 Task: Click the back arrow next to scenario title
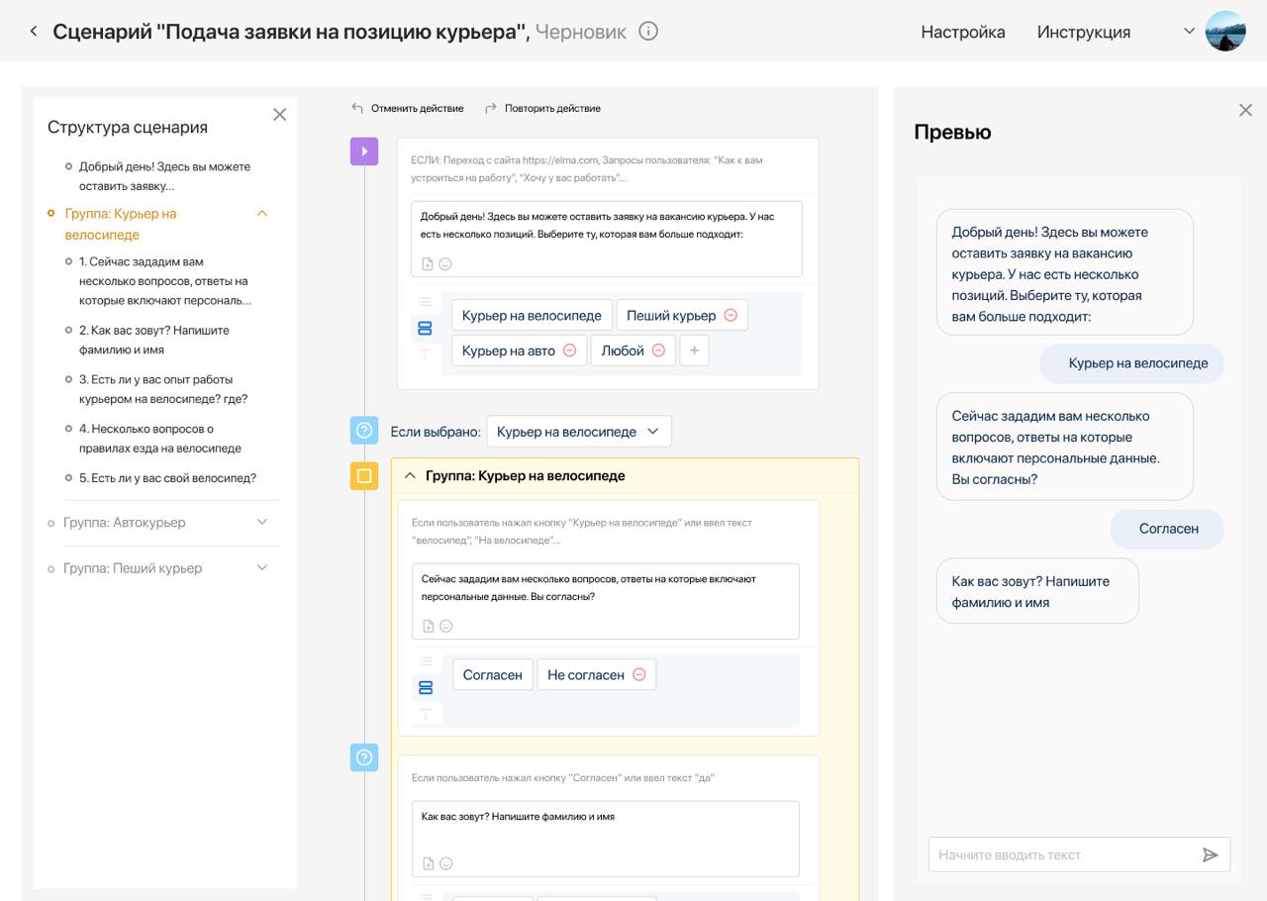34,32
